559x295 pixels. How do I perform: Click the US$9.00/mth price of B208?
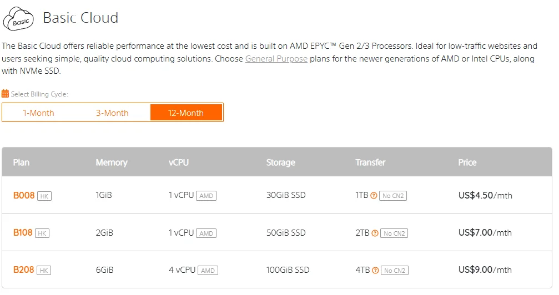pyautogui.click(x=485, y=269)
